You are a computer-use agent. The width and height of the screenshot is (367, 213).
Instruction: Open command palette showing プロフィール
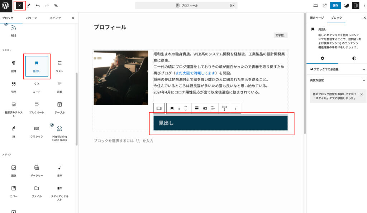point(186,5)
